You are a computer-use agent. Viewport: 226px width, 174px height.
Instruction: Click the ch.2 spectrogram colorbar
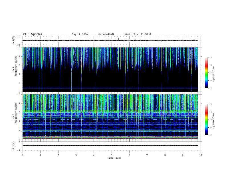[x=206, y=120]
